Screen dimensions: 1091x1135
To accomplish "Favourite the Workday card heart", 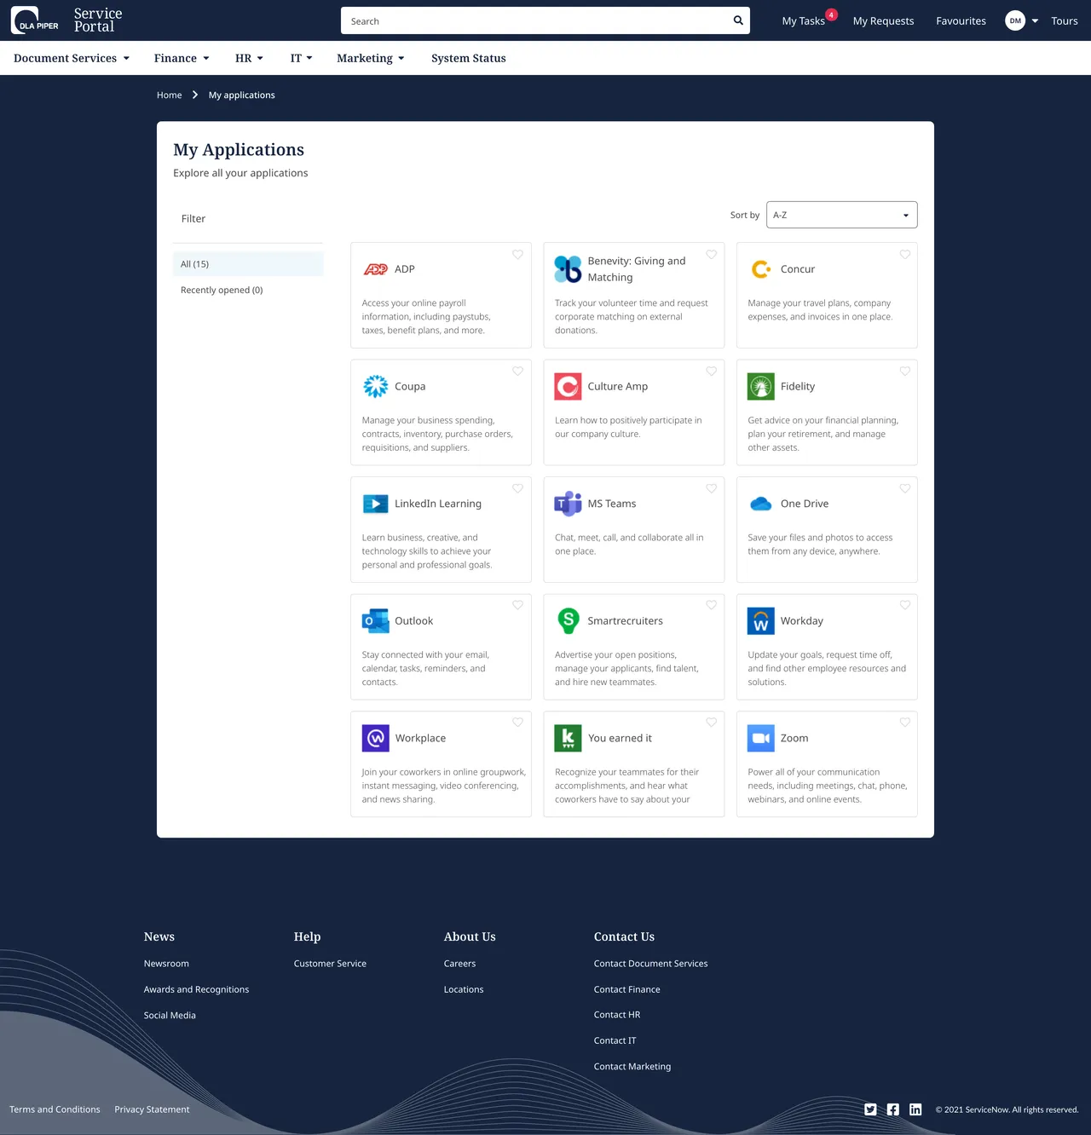I will (x=904, y=606).
